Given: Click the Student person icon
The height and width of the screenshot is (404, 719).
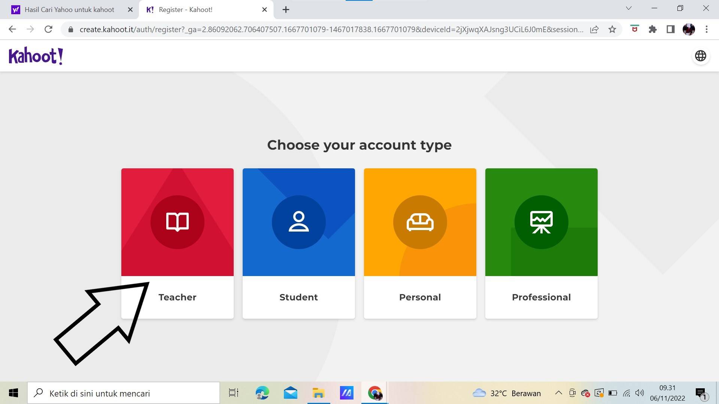Looking at the screenshot, I should (x=299, y=222).
